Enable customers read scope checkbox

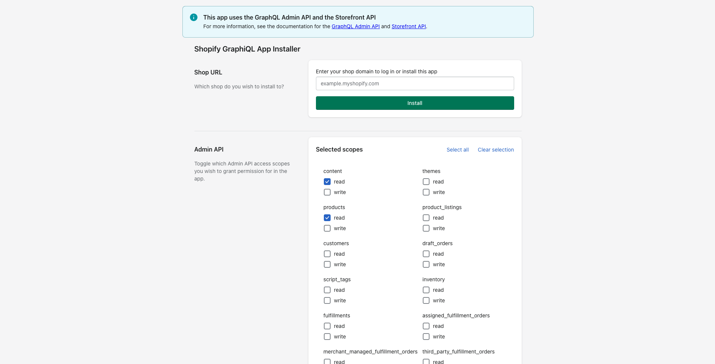pos(327,254)
